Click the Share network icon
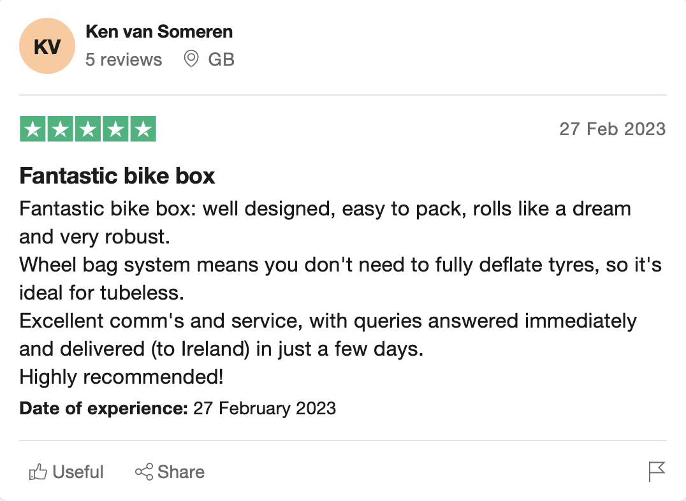 pyautogui.click(x=144, y=472)
